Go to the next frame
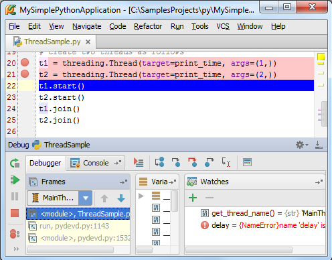Viewport: 332px width, 260px height. tap(121, 198)
